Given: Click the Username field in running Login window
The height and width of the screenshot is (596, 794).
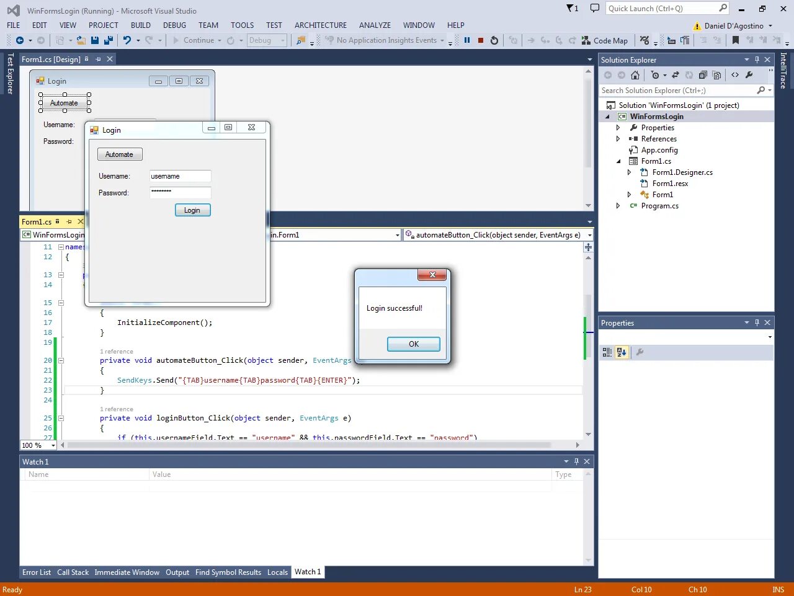Looking at the screenshot, I should click(181, 176).
